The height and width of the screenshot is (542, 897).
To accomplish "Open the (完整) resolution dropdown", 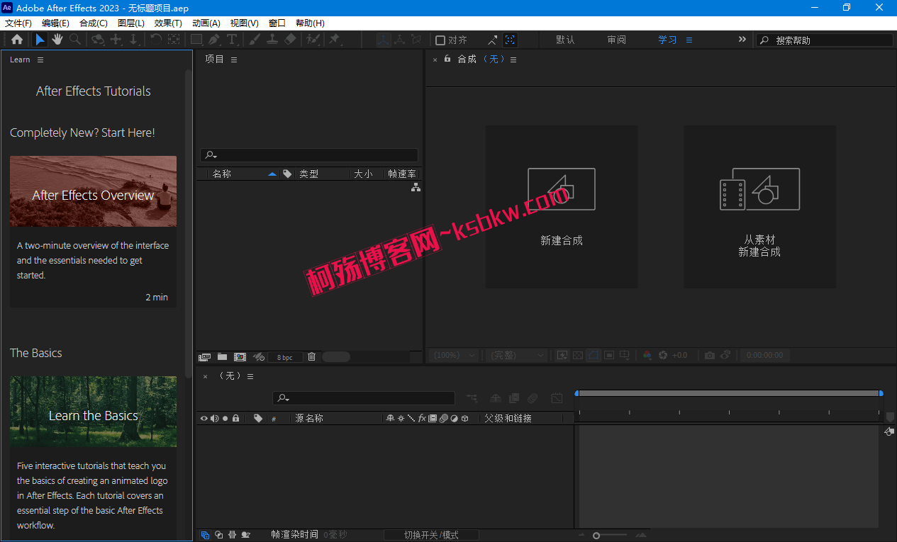I will 518,355.
